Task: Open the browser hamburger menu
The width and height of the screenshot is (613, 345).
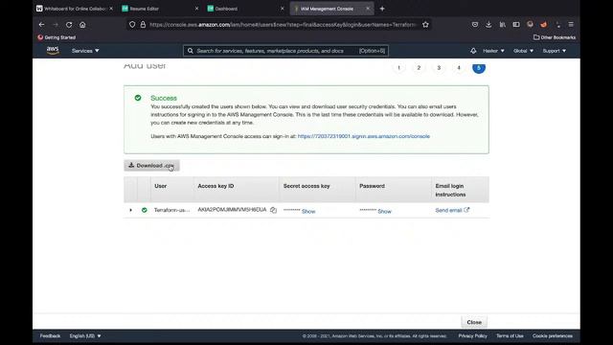Action: [x=571, y=25]
